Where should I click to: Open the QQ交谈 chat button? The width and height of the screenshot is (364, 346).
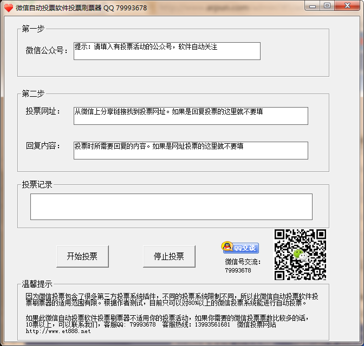click(240, 248)
